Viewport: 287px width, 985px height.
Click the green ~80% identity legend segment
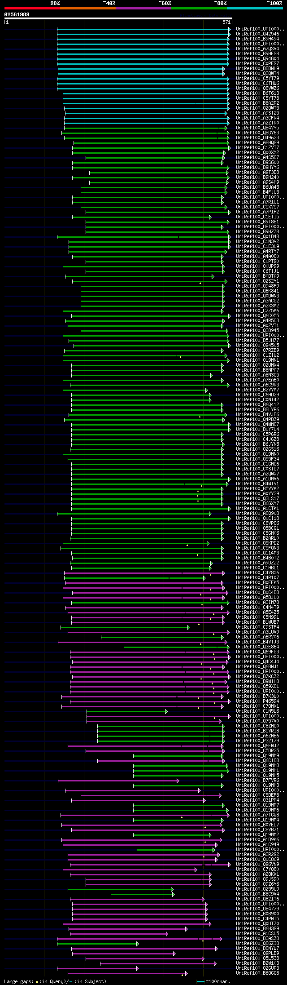[x=199, y=8]
